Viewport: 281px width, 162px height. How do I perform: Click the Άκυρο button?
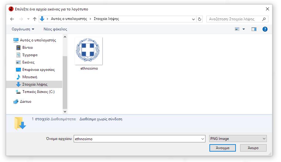(253, 148)
